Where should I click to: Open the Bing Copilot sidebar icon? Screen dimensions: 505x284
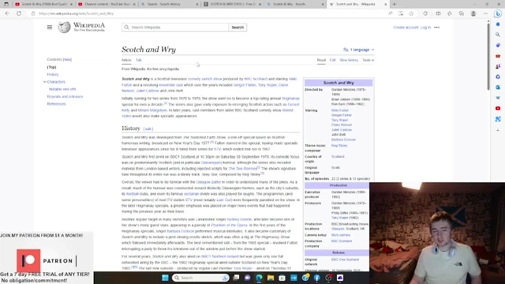click(x=498, y=13)
